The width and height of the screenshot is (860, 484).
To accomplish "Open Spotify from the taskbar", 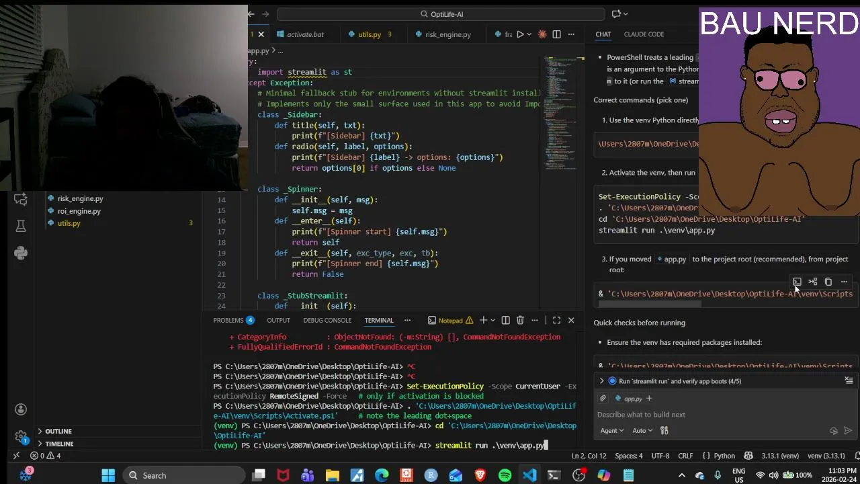I will tap(505, 475).
